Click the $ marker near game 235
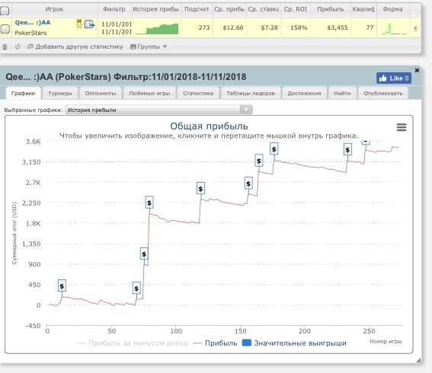 coord(347,149)
